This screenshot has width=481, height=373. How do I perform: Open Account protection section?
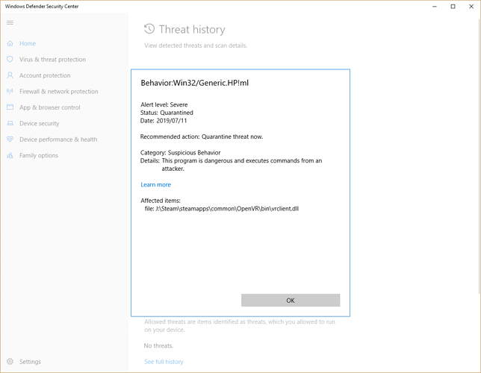[x=45, y=75]
